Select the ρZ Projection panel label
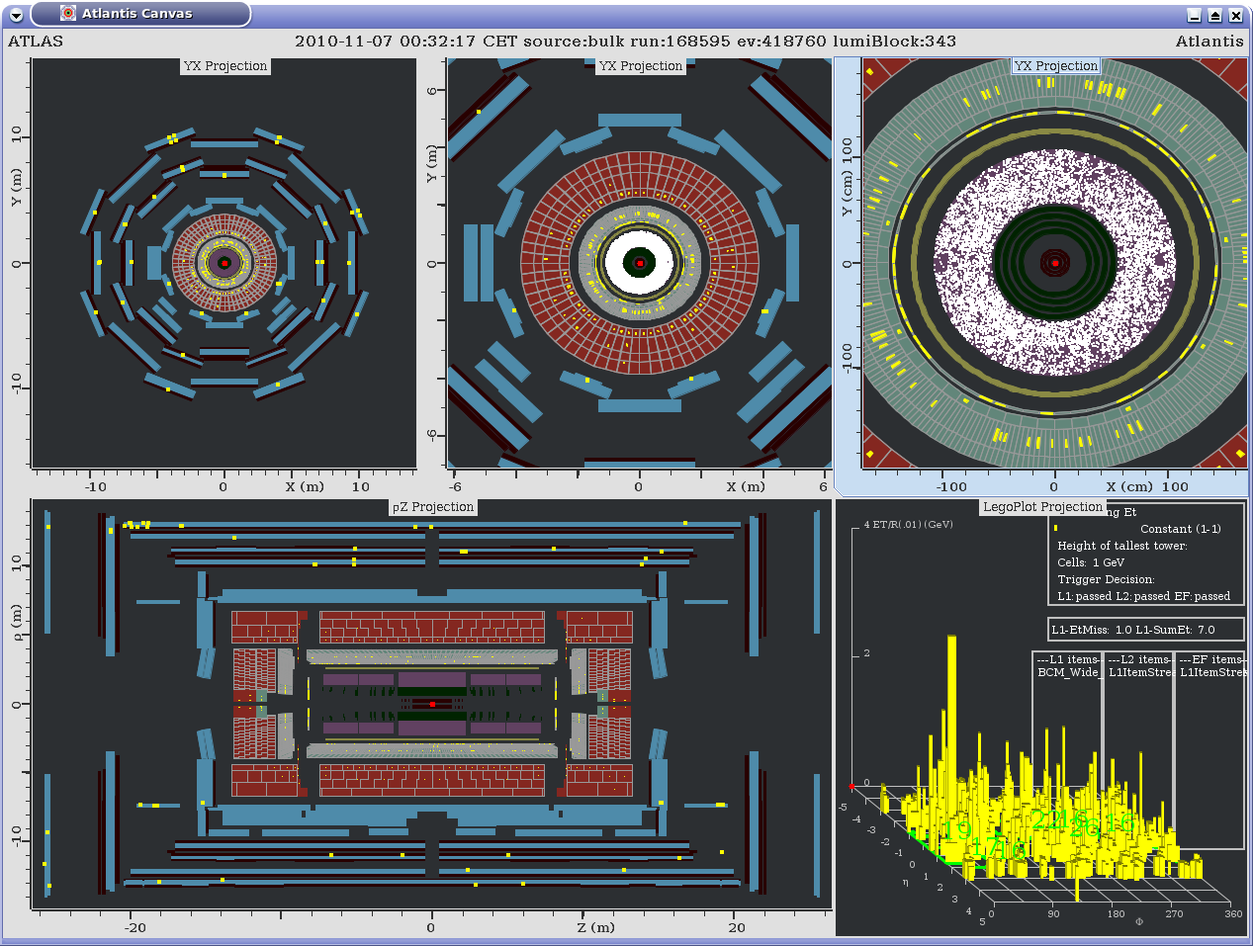The height and width of the screenshot is (946, 1253). click(x=433, y=507)
